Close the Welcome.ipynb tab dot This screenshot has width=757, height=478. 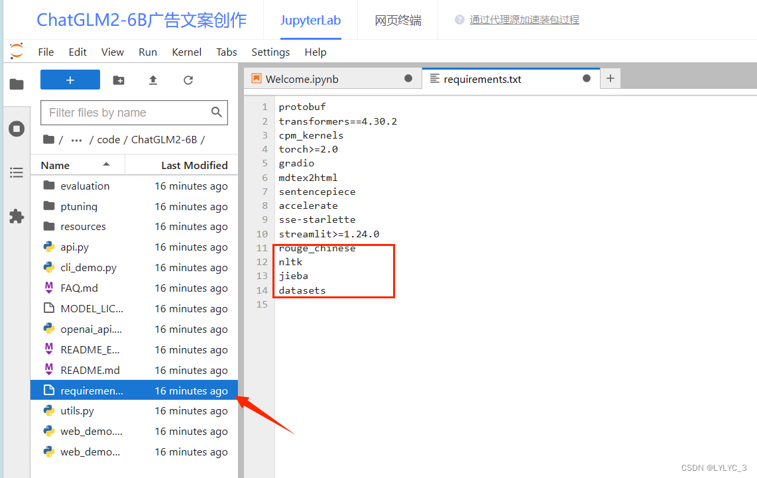(408, 79)
